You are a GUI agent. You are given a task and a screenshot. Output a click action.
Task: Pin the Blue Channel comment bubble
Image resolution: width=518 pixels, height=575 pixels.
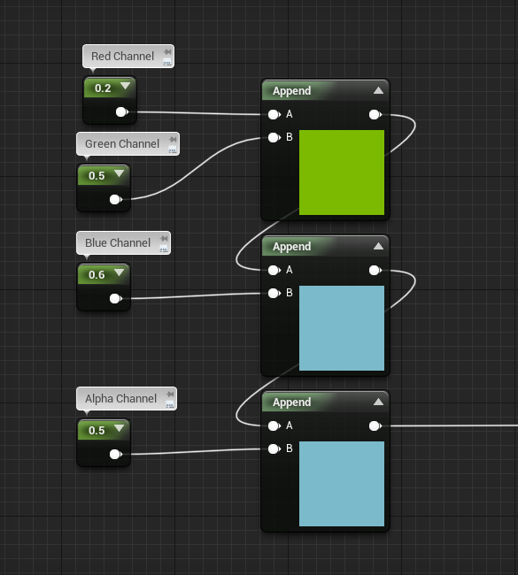click(x=164, y=238)
